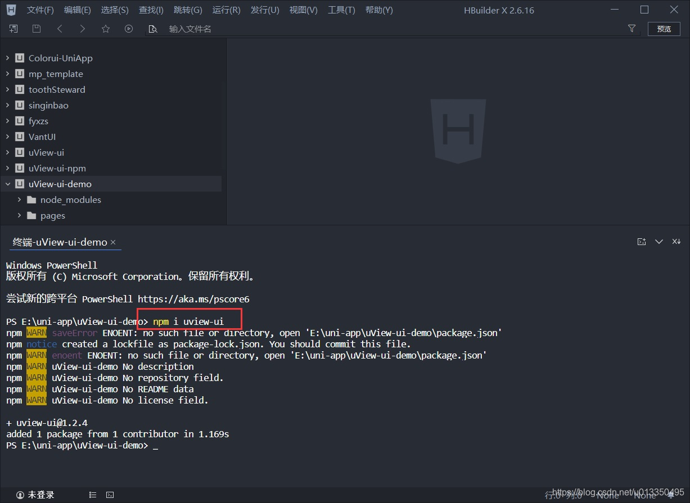Switch to the 终端-uView-ui-demo tab

pyautogui.click(x=60, y=242)
